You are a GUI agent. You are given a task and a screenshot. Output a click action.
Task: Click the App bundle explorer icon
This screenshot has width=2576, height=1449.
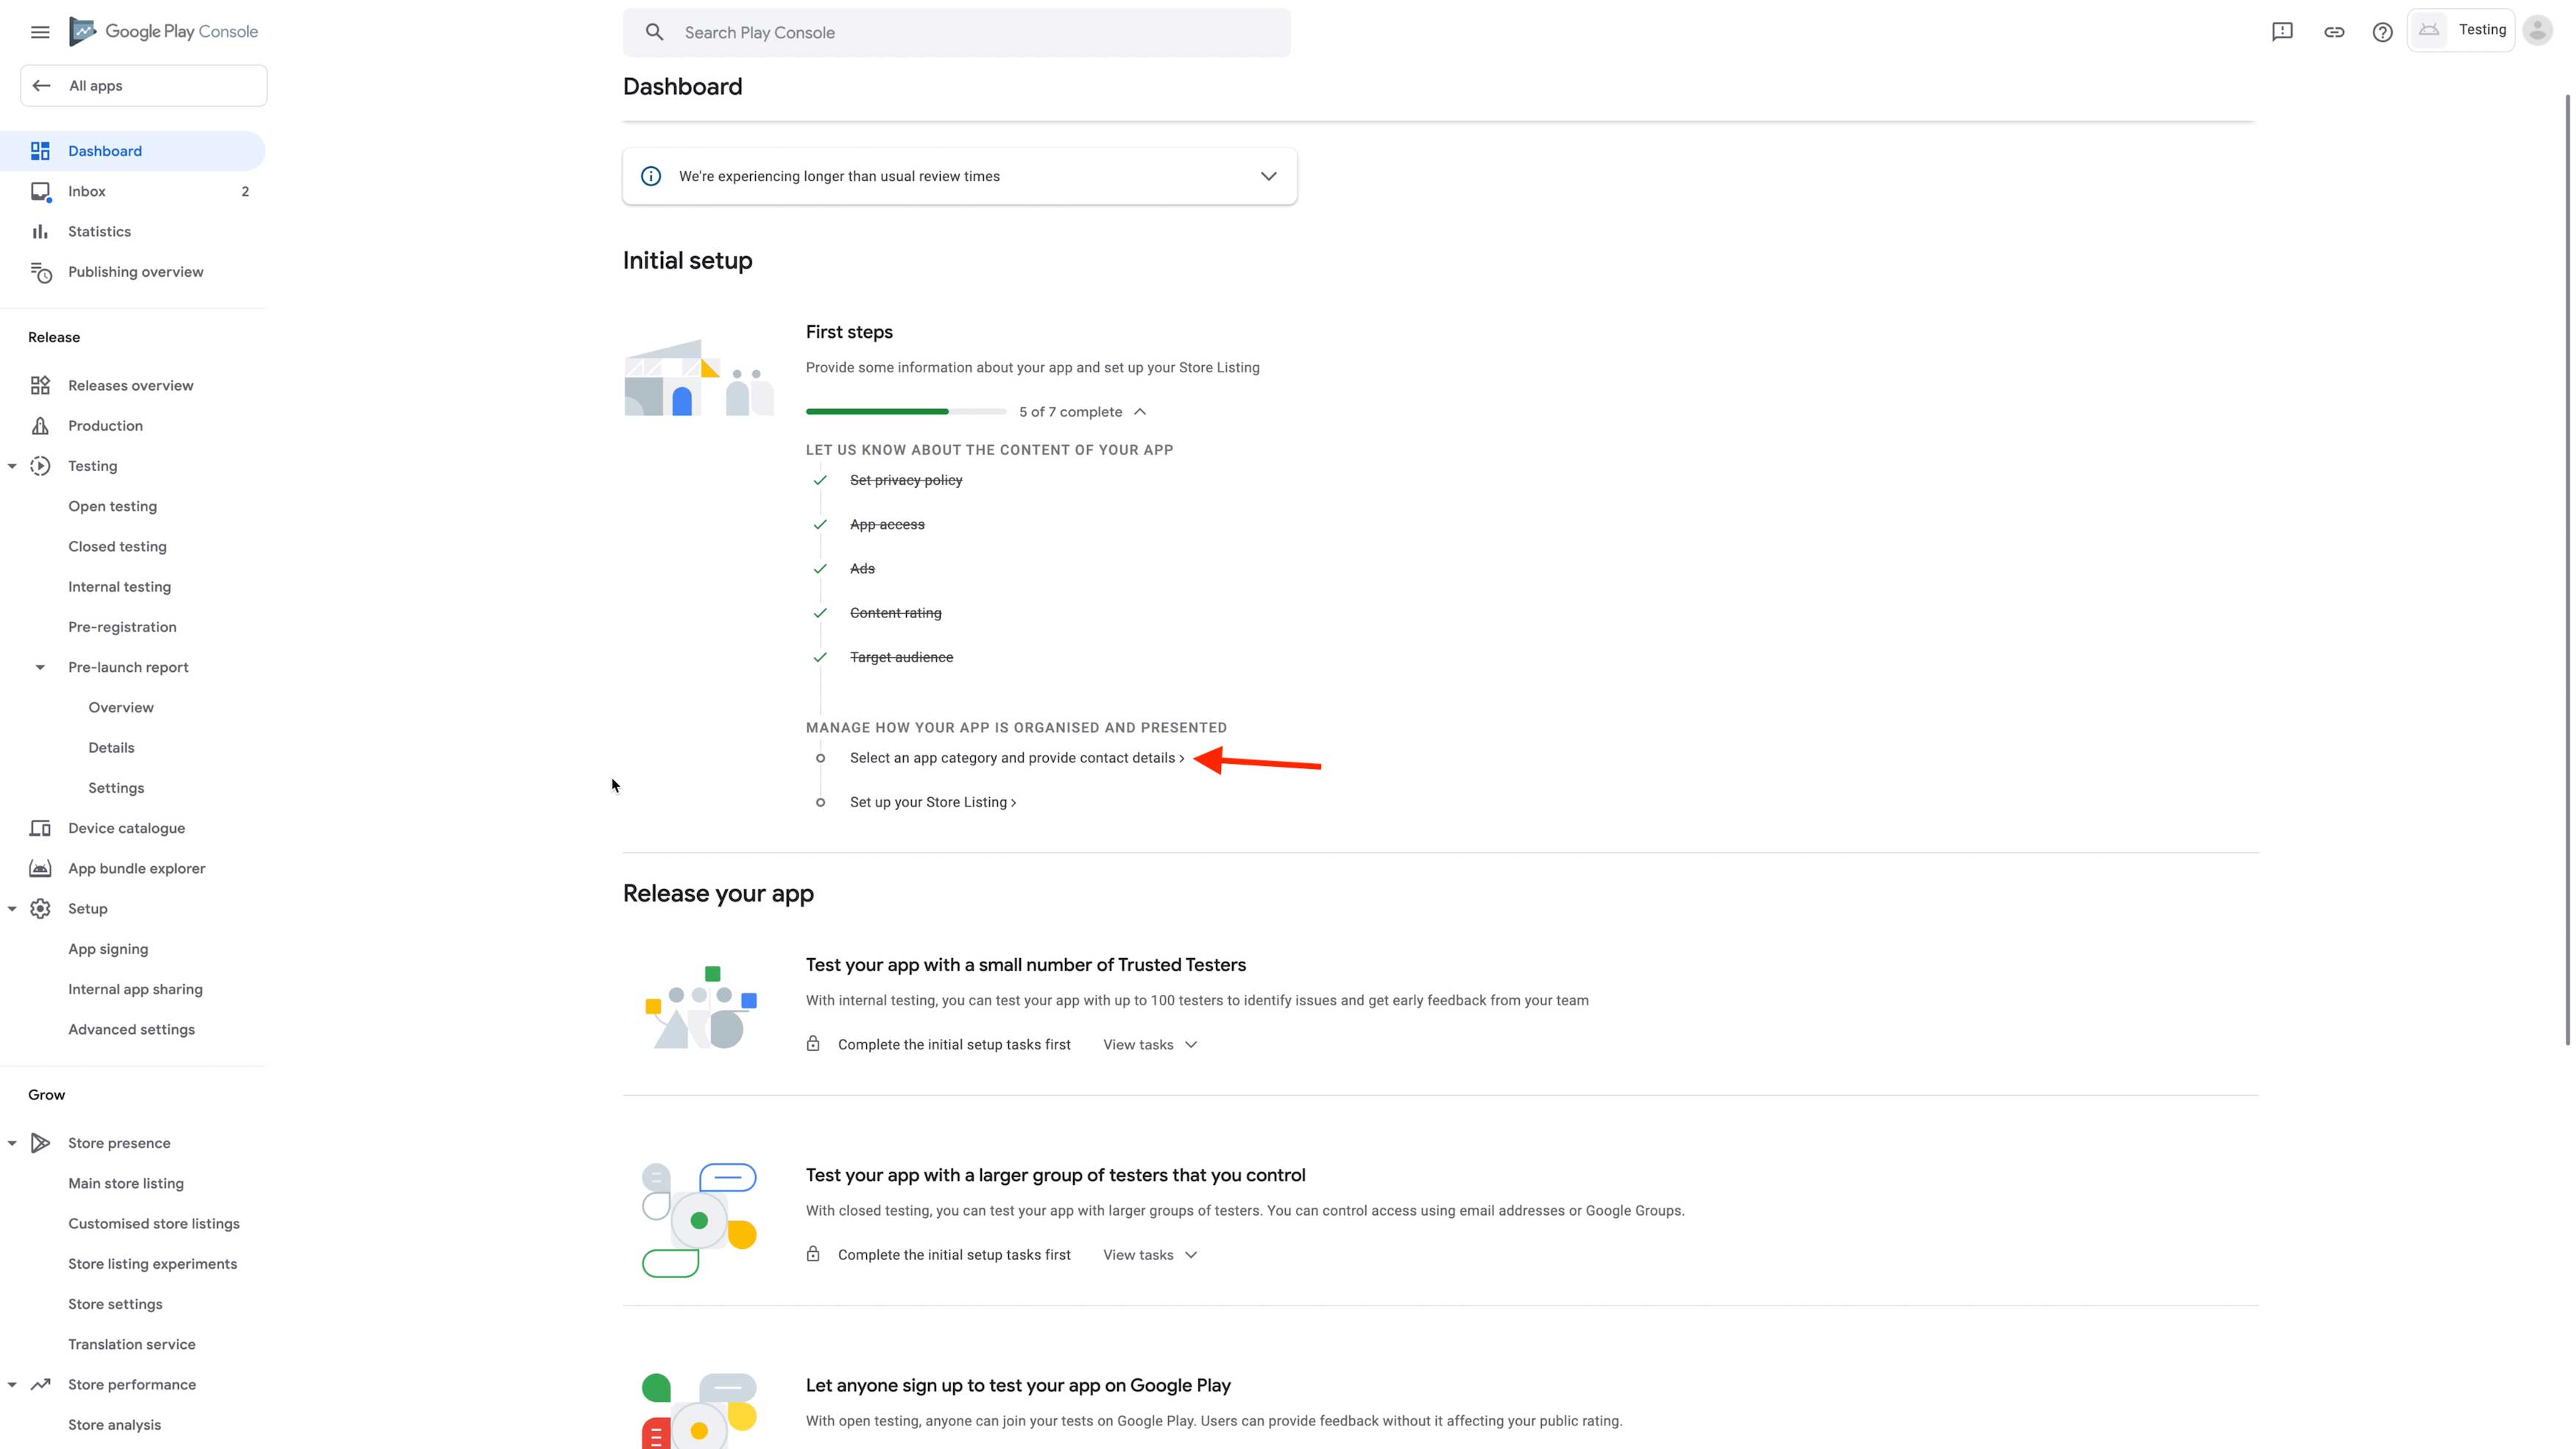coord(40,868)
